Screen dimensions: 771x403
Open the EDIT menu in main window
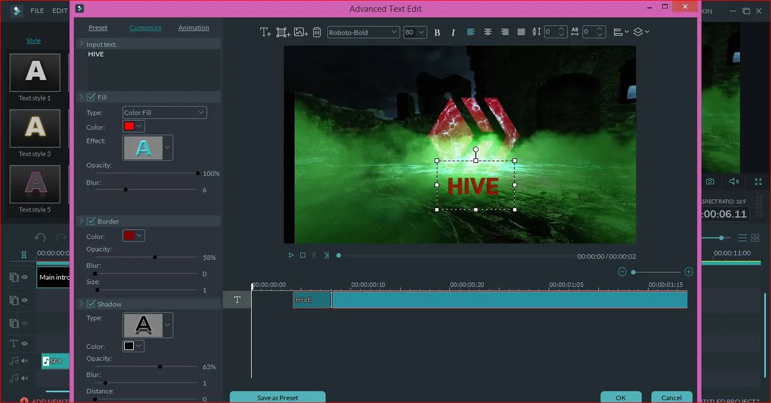[x=60, y=11]
